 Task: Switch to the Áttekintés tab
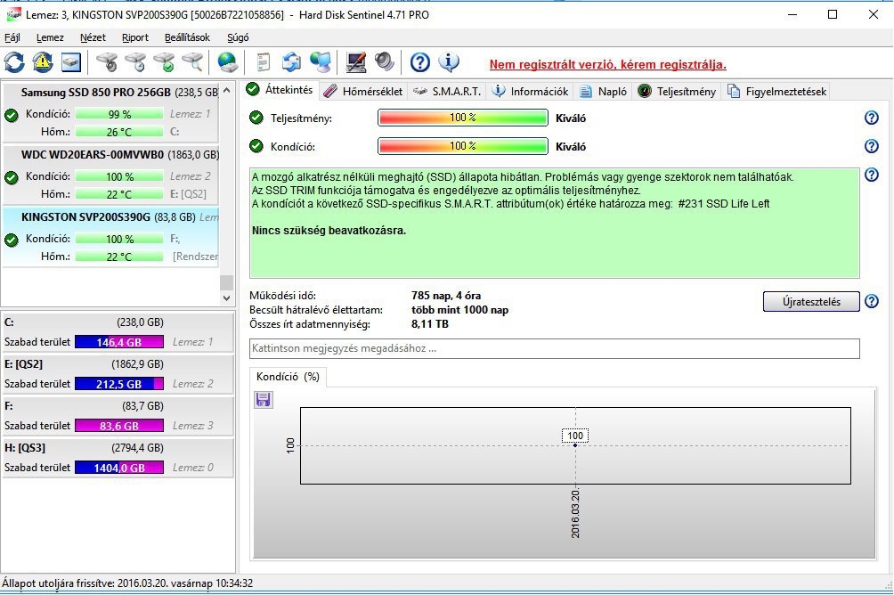coord(280,90)
